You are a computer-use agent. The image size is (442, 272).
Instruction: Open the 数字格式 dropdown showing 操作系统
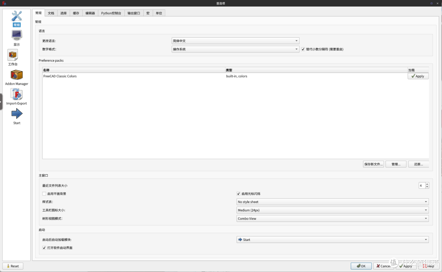coord(235,49)
